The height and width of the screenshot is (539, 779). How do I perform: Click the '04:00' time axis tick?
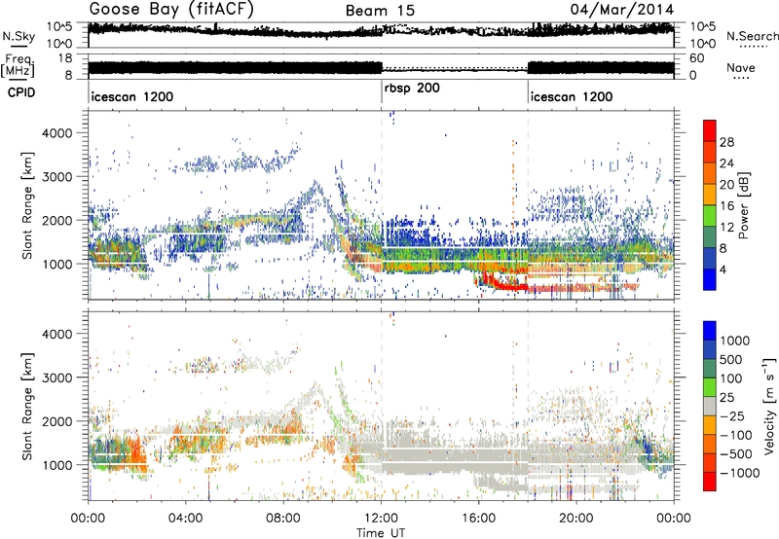coord(186,519)
